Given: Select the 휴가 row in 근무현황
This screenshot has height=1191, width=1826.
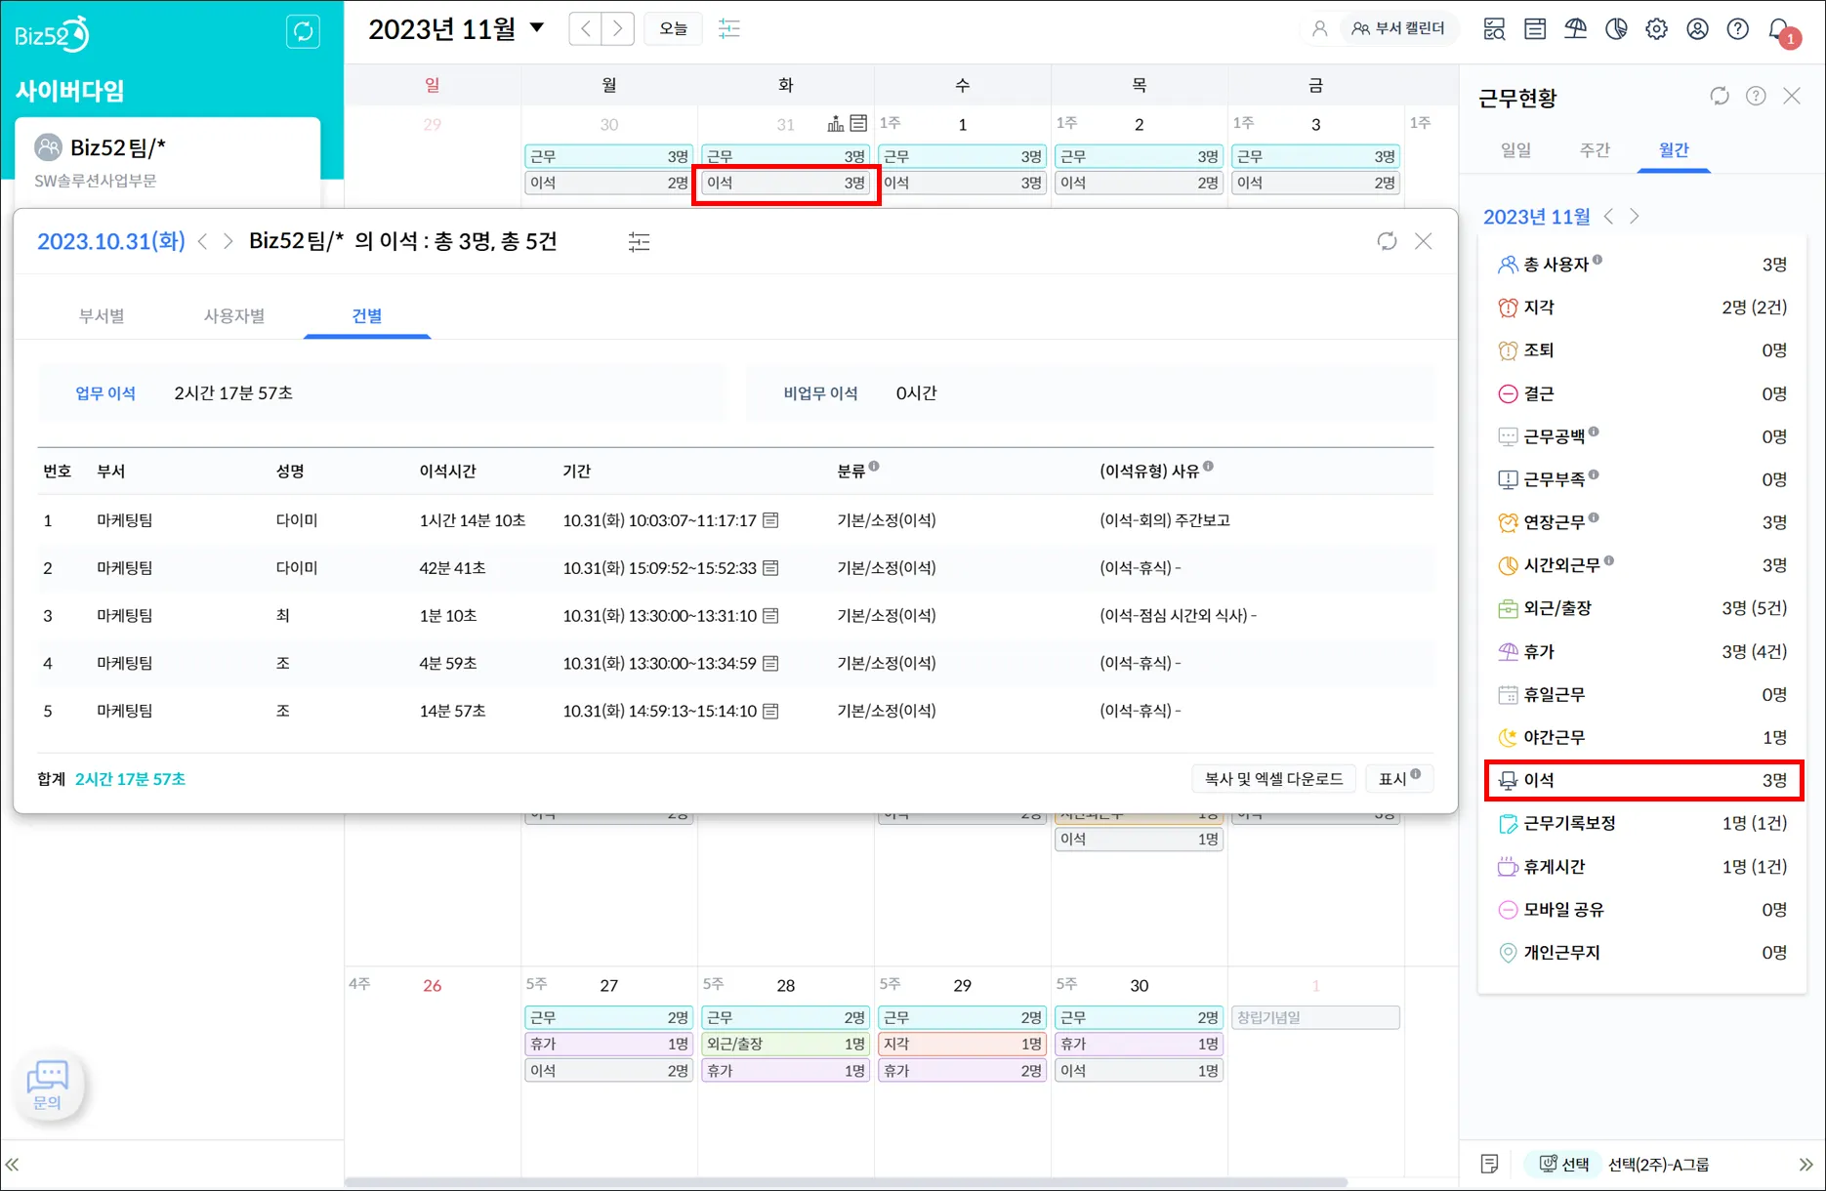Looking at the screenshot, I should [1642, 651].
